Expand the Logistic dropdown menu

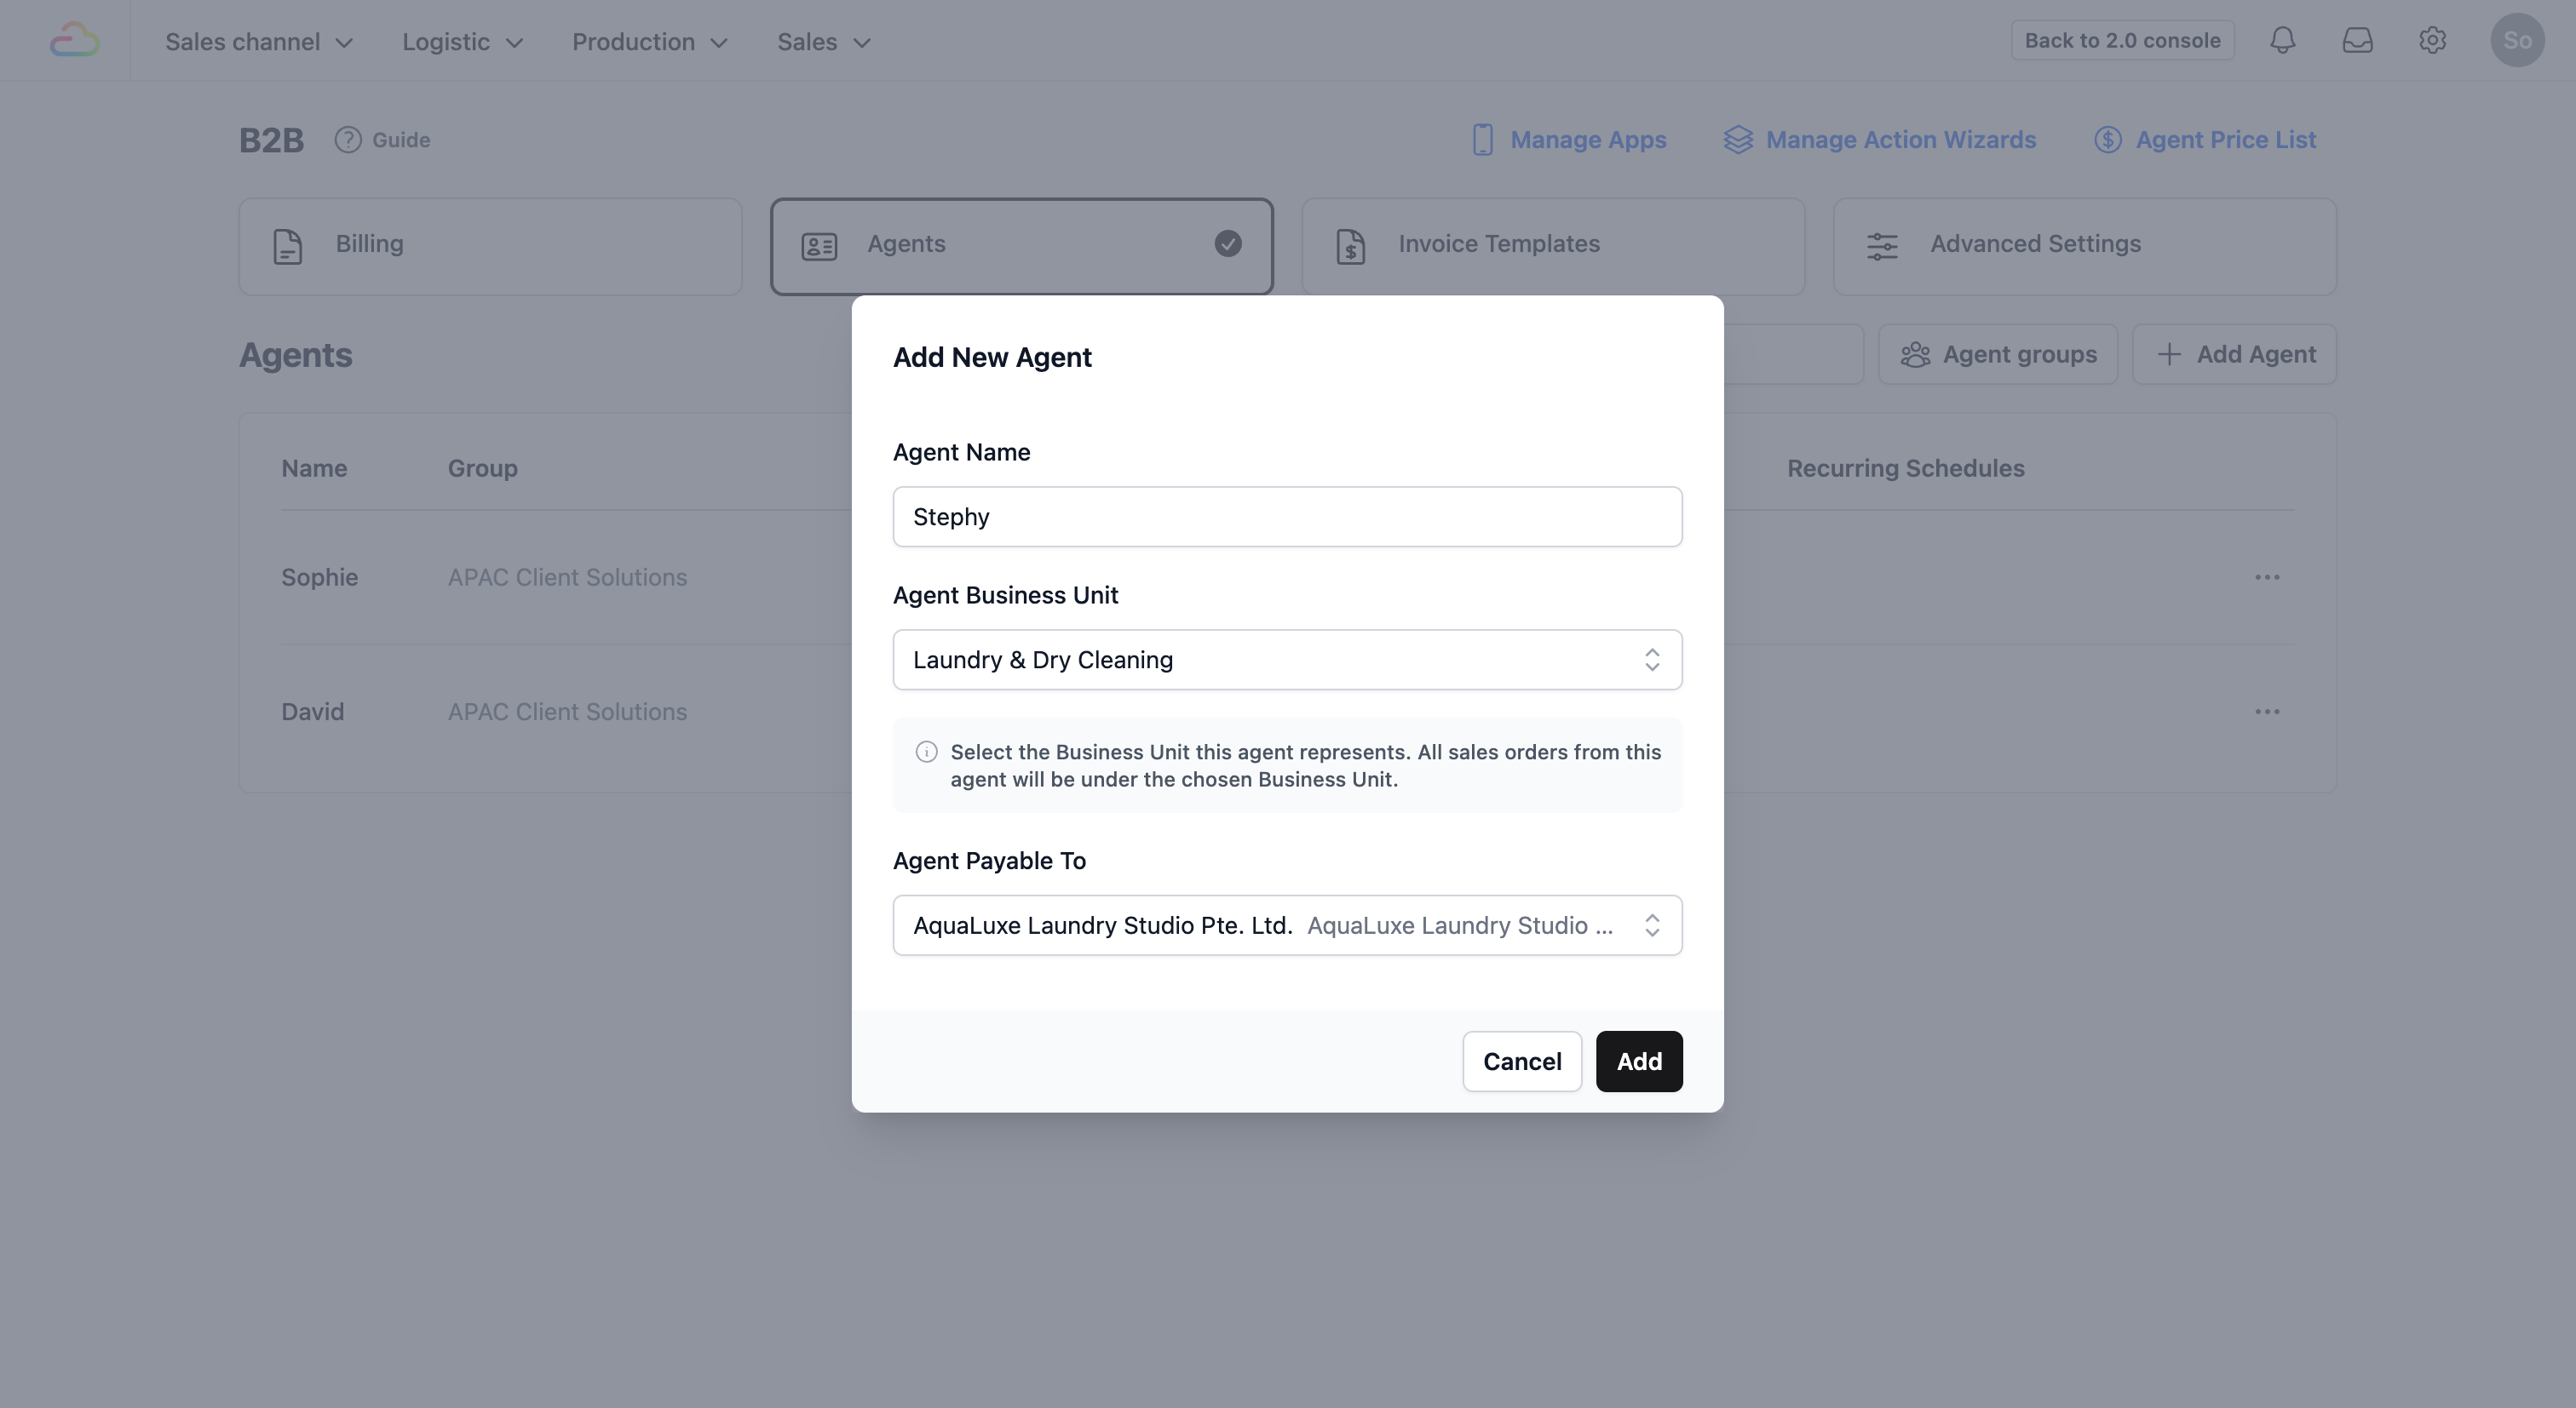[x=462, y=42]
